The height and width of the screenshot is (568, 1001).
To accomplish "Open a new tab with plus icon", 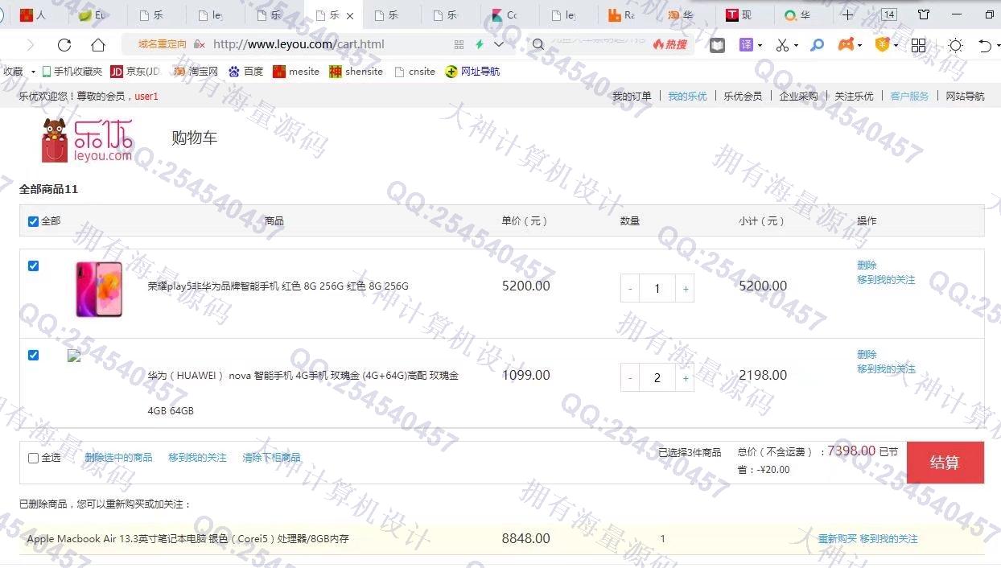I will click(x=847, y=14).
